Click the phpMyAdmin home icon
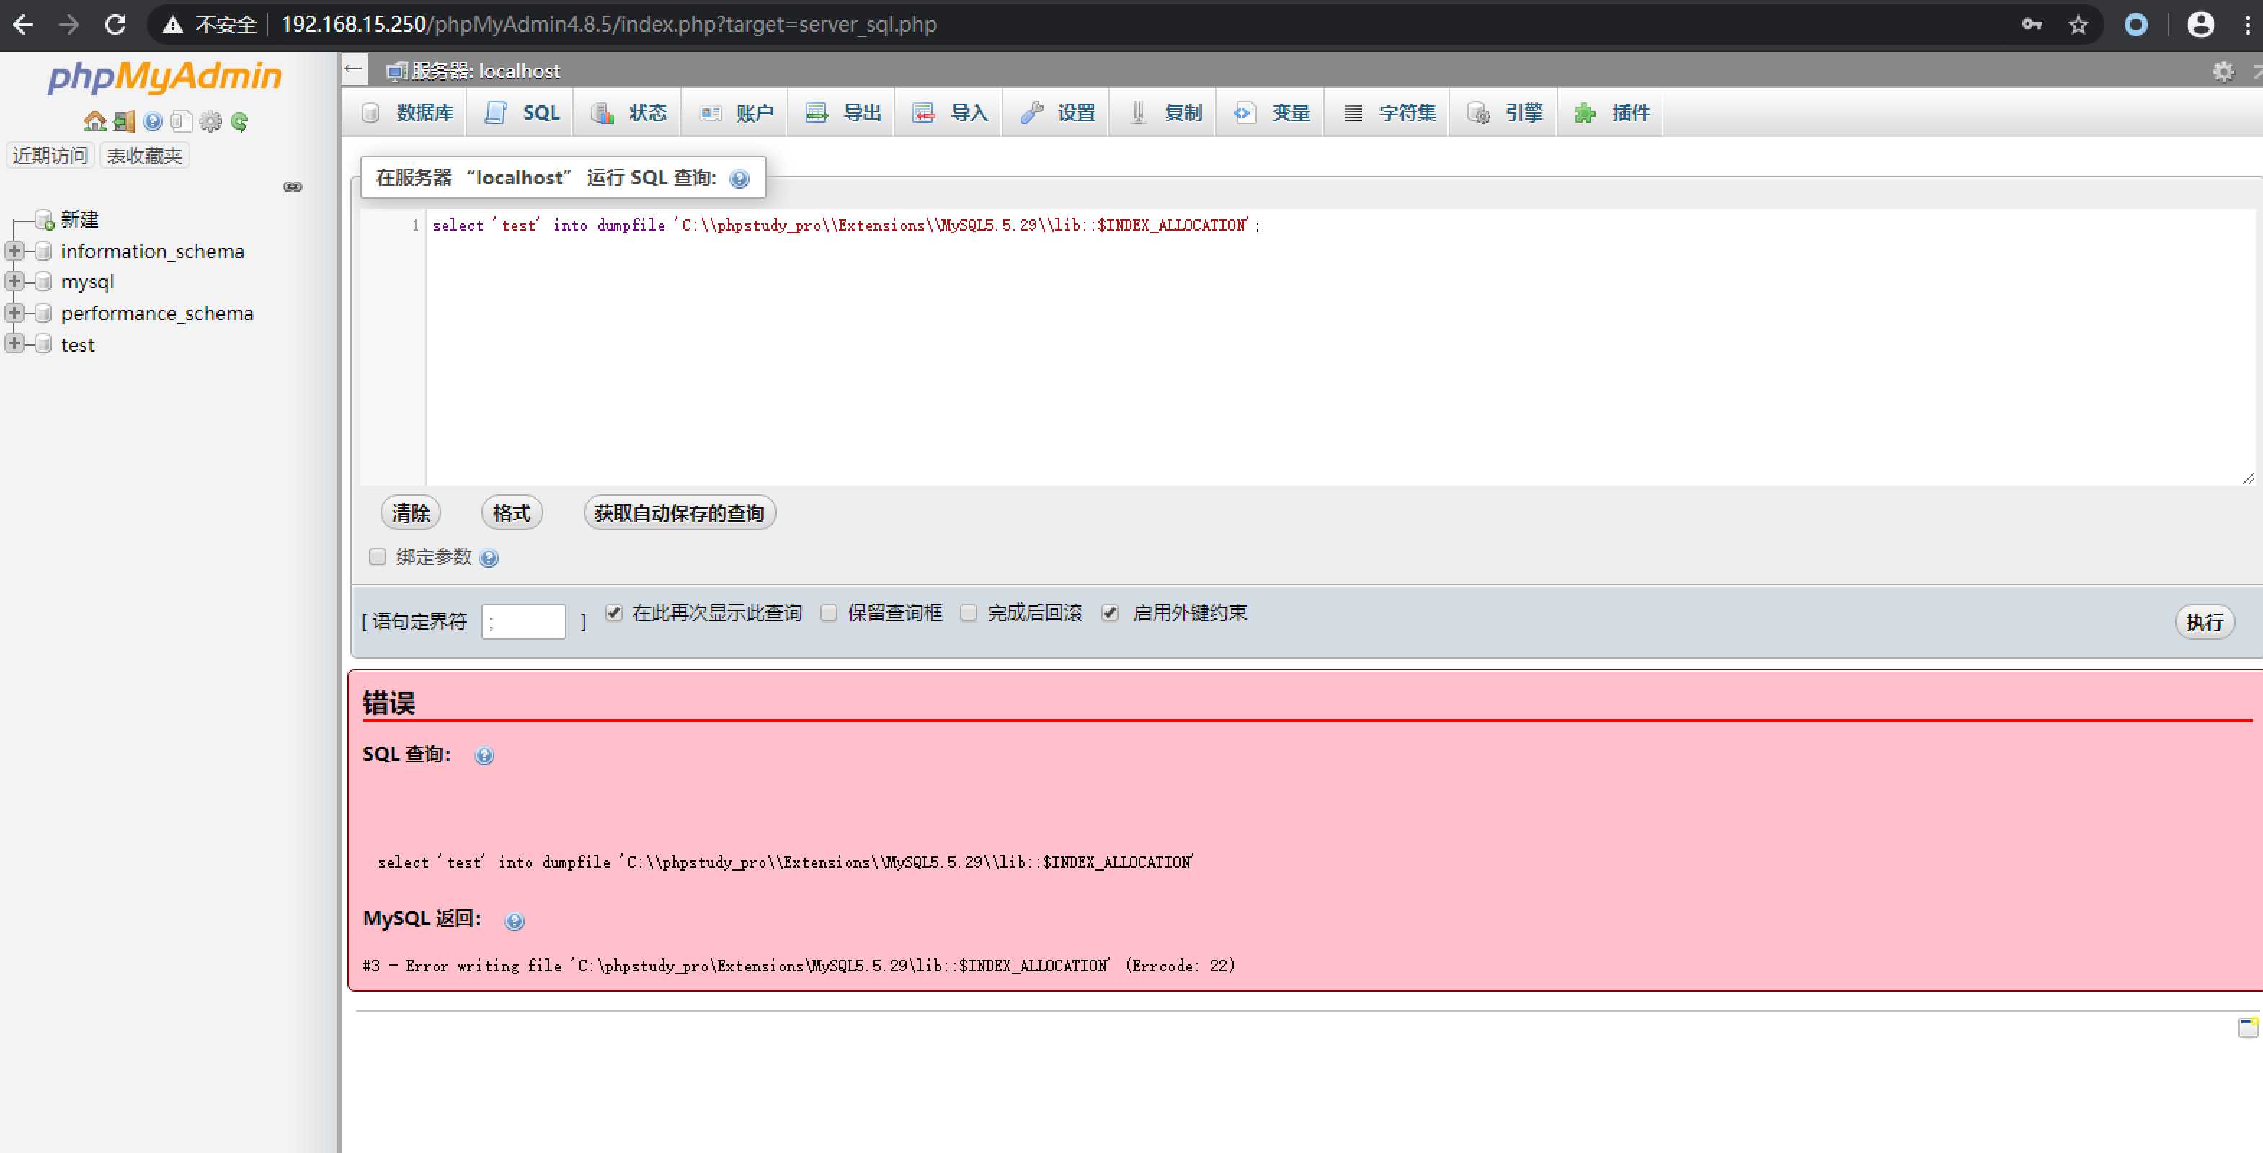 [94, 121]
